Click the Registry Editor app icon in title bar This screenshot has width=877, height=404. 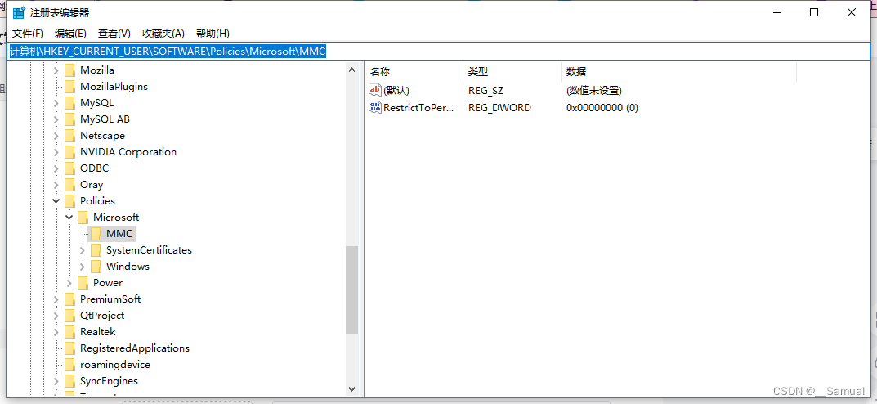(x=19, y=12)
